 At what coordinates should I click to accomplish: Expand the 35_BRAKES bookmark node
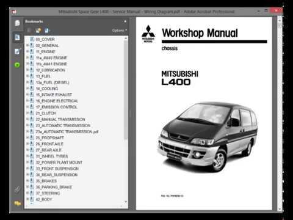[x=27, y=181]
